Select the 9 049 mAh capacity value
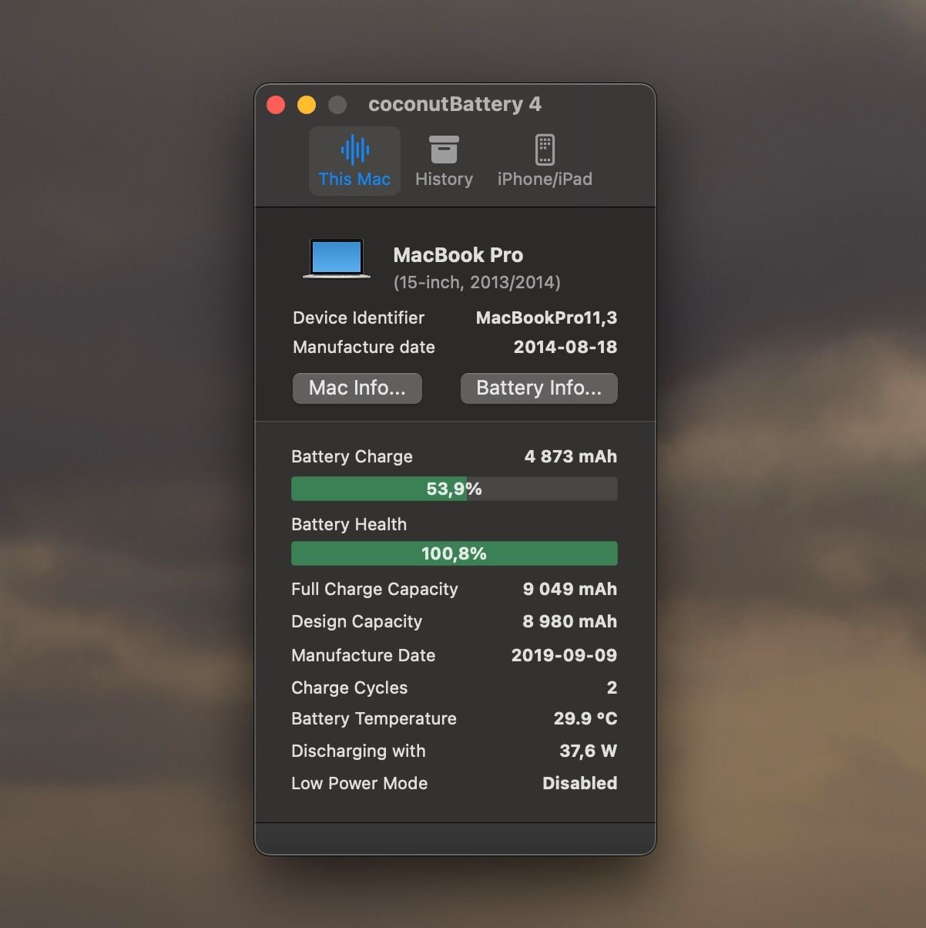Image resolution: width=926 pixels, height=928 pixels. tap(570, 589)
